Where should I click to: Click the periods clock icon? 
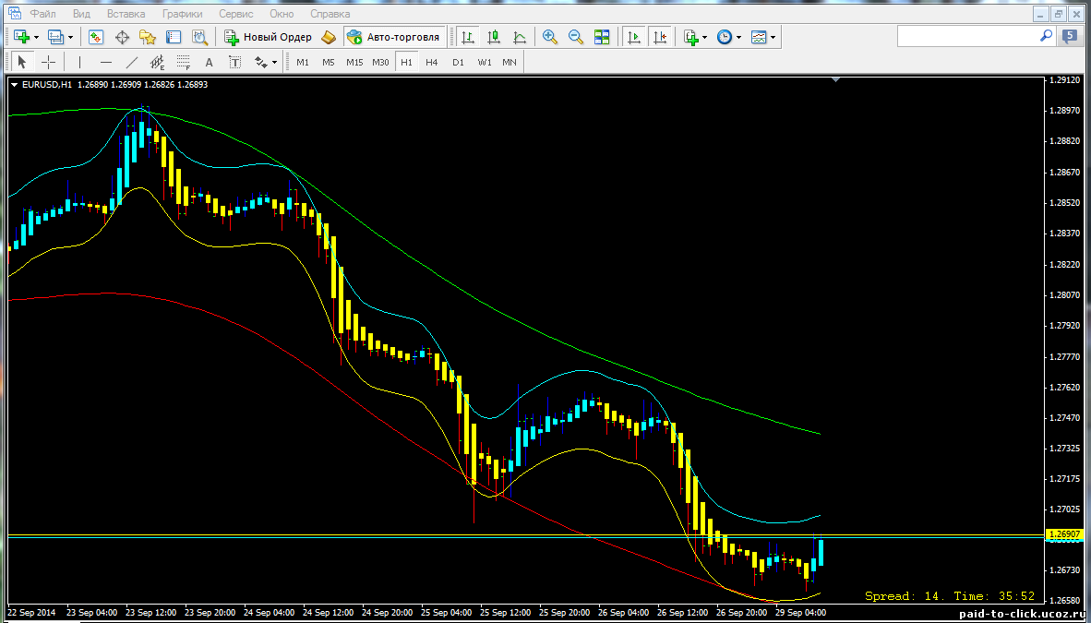[725, 37]
